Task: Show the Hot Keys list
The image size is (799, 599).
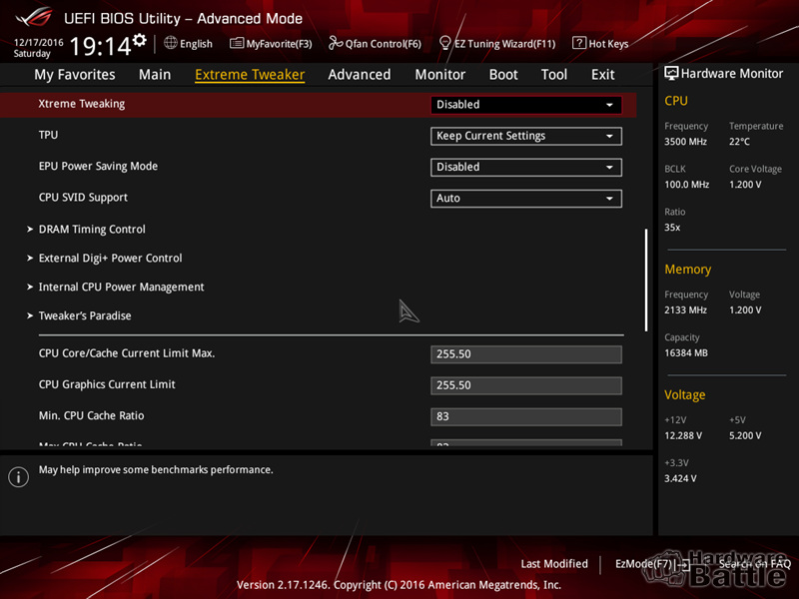Action: tap(600, 44)
